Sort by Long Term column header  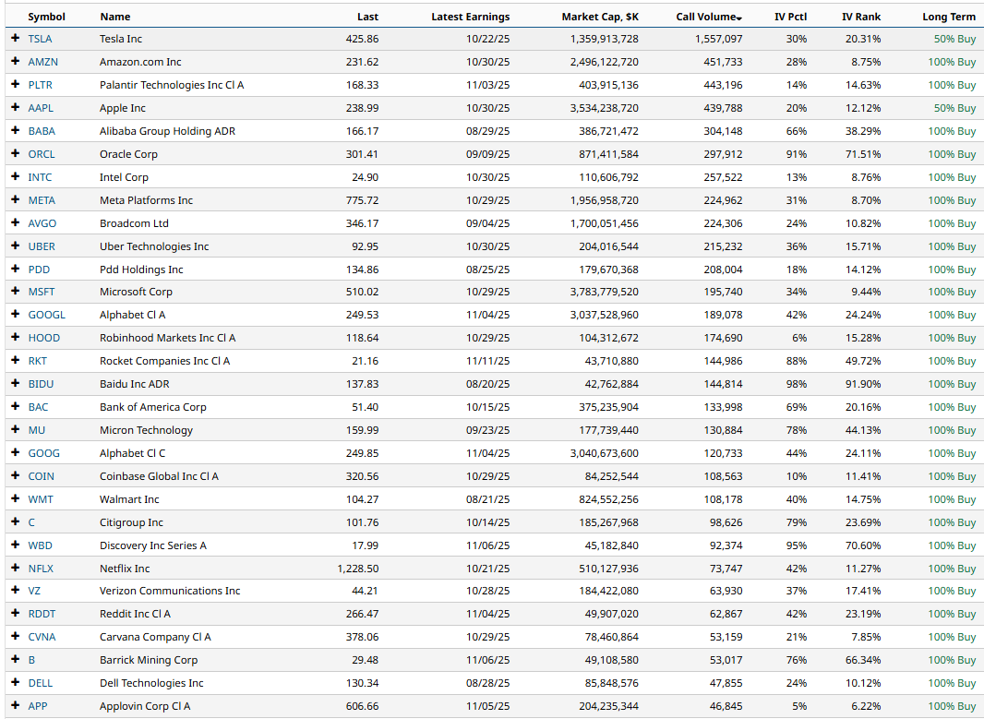pos(949,17)
